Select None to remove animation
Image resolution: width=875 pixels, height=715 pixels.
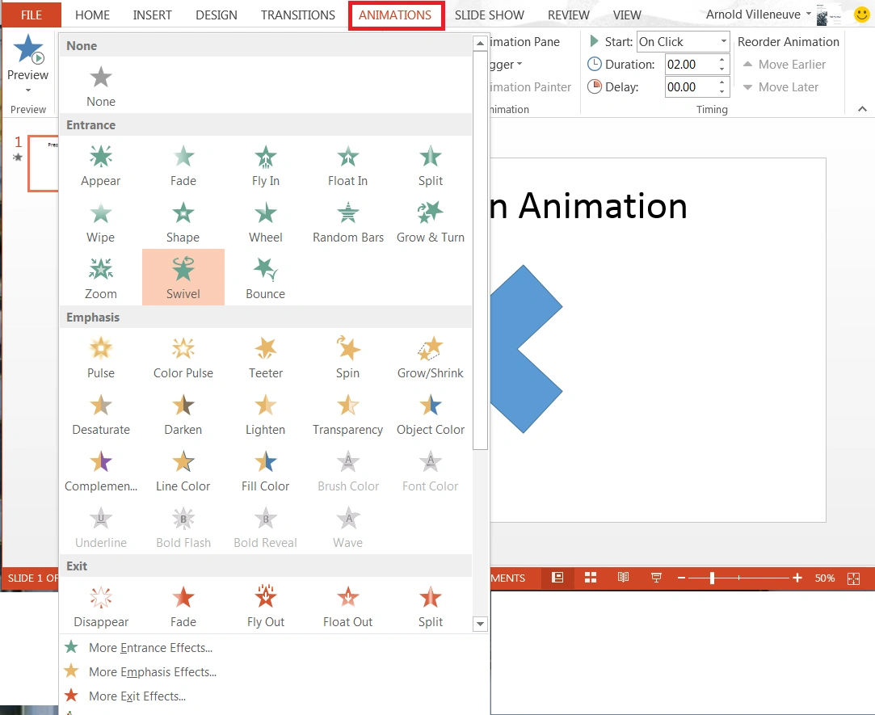coord(101,85)
